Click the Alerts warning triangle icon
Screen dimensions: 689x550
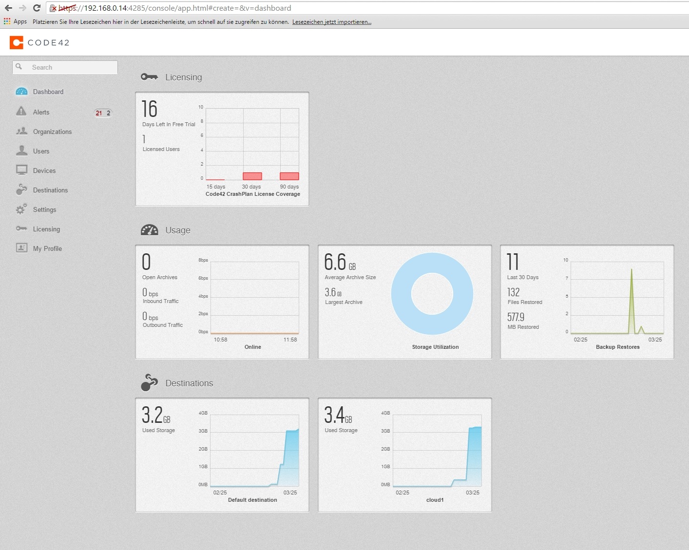[x=21, y=112]
